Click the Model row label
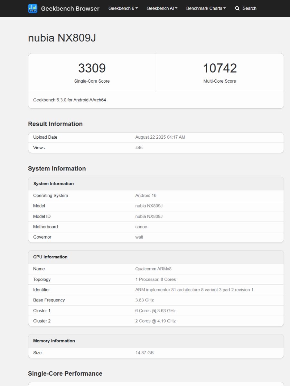The width and height of the screenshot is (290, 386). (39, 206)
